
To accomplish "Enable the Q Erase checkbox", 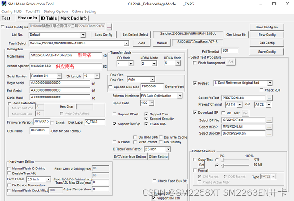I will point(114,142).
